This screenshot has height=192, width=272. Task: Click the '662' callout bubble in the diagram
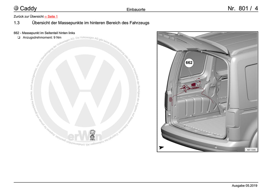[189, 63]
